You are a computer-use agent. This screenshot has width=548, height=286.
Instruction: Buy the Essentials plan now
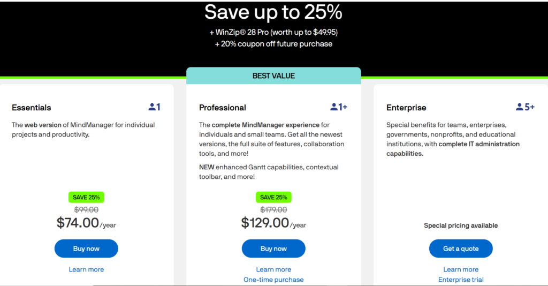coord(86,249)
